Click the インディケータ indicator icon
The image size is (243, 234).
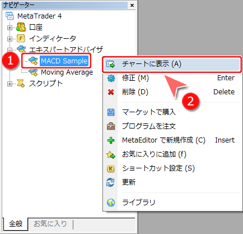(x=21, y=39)
